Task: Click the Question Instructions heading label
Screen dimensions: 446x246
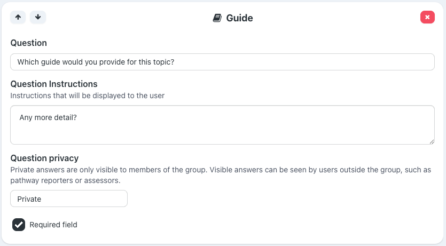Action: 54,84
